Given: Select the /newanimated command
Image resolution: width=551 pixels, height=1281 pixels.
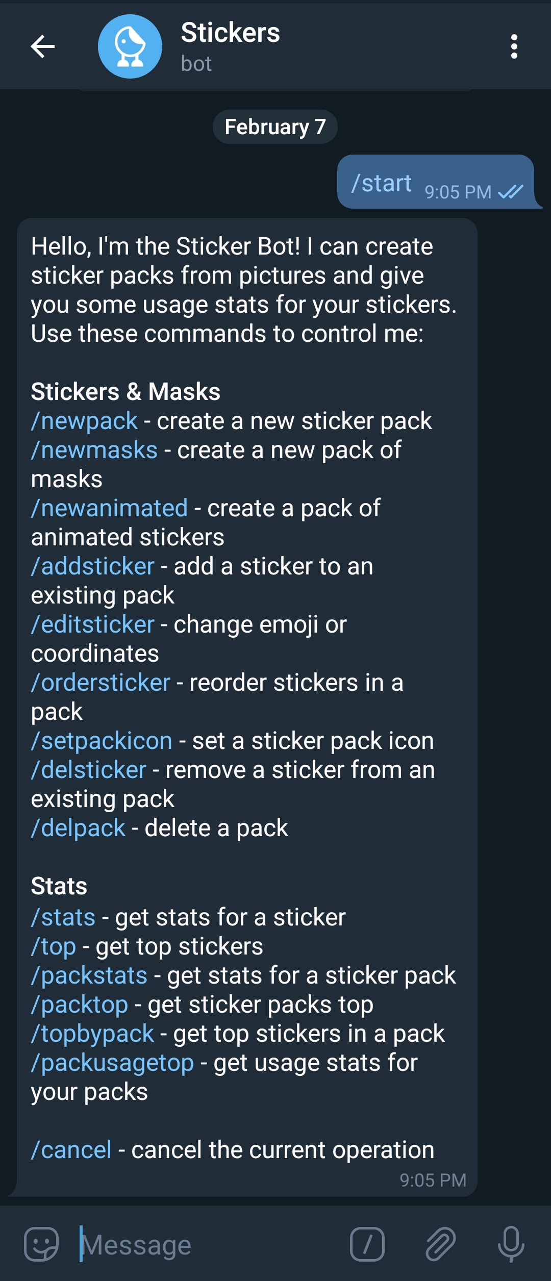Looking at the screenshot, I should [109, 509].
